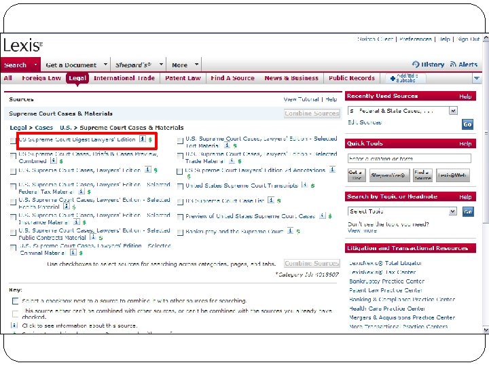The image size is (489, 367).
Task: Click info icon next to Briefs & Cases Preview, Combined
Action: tap(54, 160)
